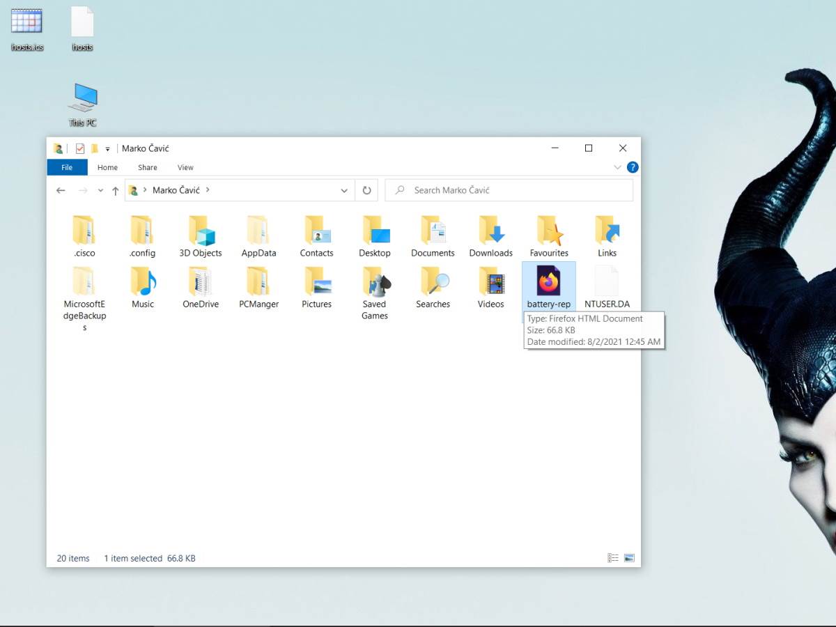Viewport: 836px width, 627px height.
Task: Go up one folder level
Action: click(116, 190)
